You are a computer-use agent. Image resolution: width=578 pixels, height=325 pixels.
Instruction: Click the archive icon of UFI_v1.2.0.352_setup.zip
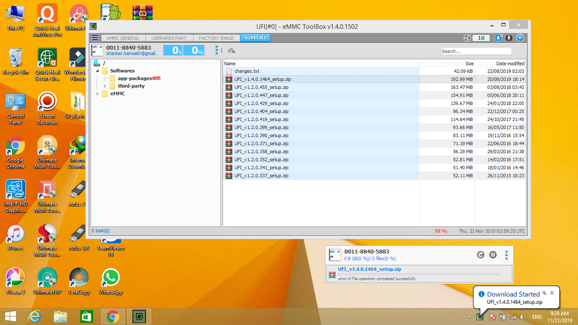pyautogui.click(x=229, y=160)
